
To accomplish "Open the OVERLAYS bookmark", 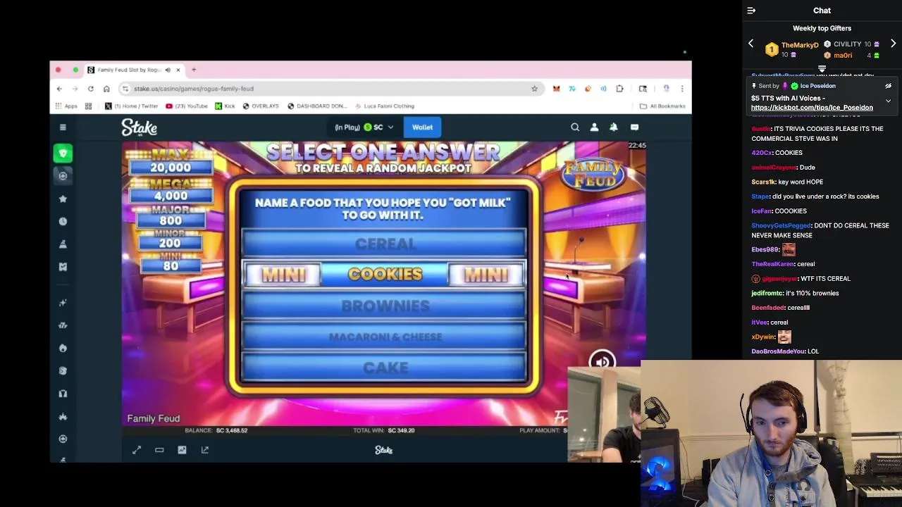I will (x=261, y=106).
